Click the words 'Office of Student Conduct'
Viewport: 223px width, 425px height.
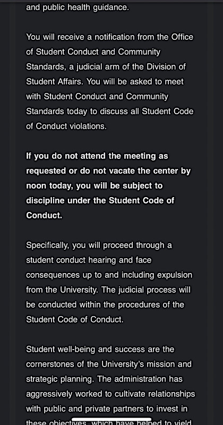(x=110, y=44)
